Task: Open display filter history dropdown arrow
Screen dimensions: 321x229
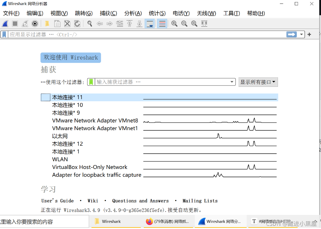Action: (x=301, y=34)
